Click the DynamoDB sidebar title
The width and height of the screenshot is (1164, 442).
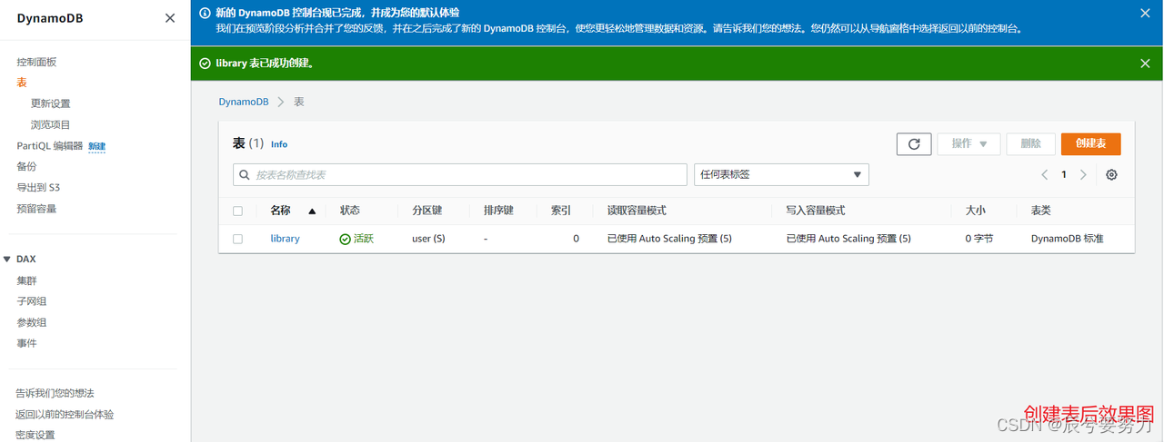click(x=50, y=18)
